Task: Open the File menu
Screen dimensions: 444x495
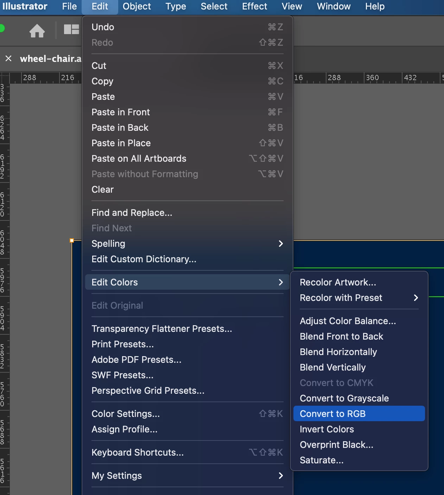Action: click(x=69, y=6)
